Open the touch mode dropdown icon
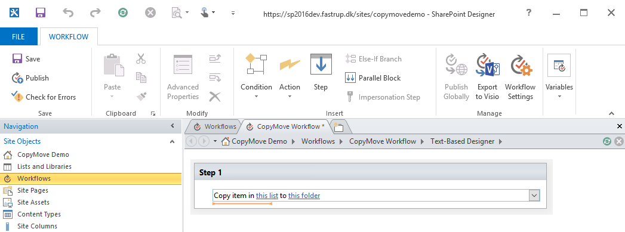625x232 pixels. 208,13
